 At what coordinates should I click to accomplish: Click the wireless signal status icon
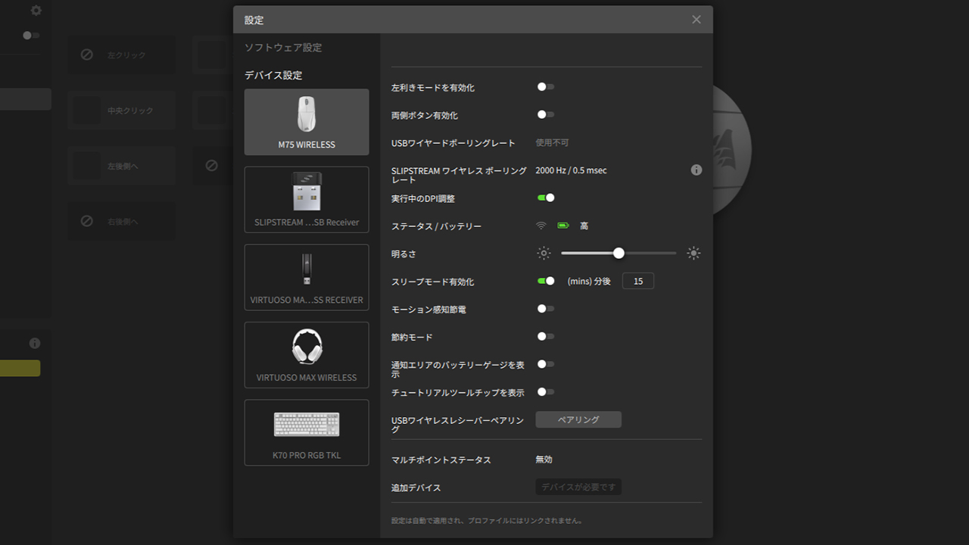click(x=541, y=226)
